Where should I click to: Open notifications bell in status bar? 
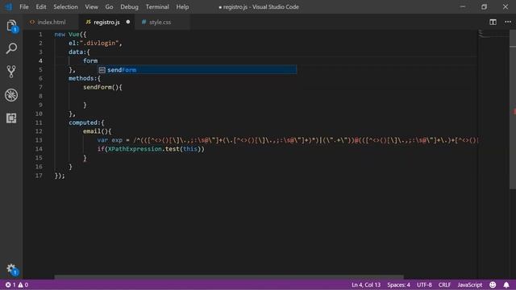pos(506,284)
